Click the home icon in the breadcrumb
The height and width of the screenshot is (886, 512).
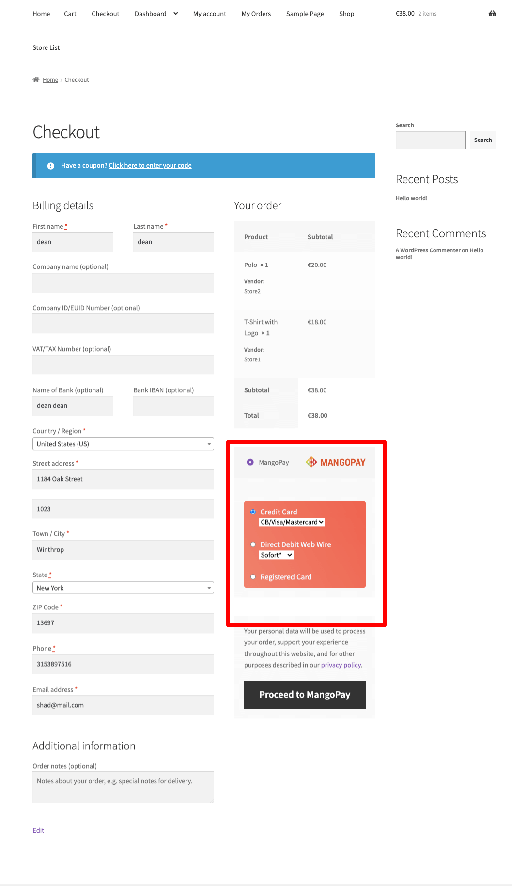36,80
